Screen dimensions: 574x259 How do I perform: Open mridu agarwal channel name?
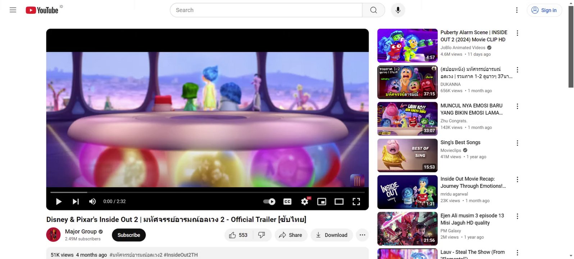click(454, 194)
